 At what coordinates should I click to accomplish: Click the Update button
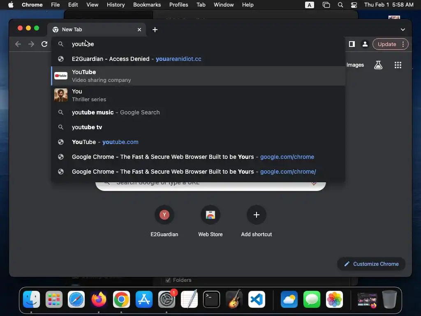tap(386, 44)
